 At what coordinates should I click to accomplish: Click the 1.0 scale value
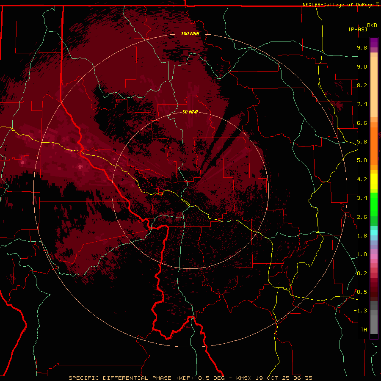(362, 254)
